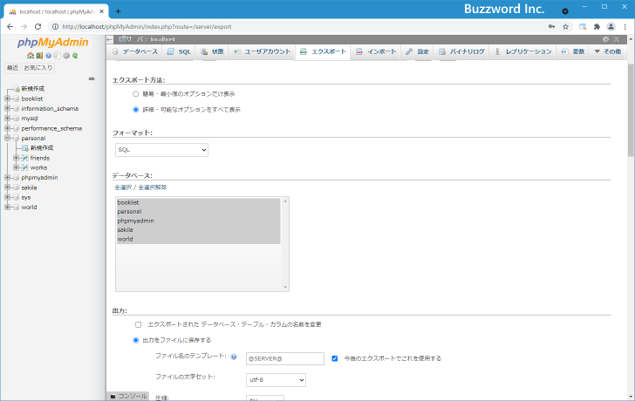Screen dimensions: 635x401
Task: Open the バイナリログ tab
Action: [461, 51]
